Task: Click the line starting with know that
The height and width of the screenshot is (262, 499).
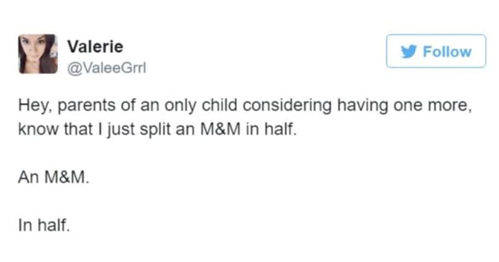Action: pyautogui.click(x=158, y=131)
